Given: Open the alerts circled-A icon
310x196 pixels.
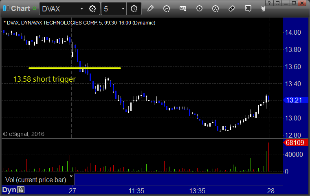Looking at the screenshot, I should pyautogui.click(x=215, y=9).
